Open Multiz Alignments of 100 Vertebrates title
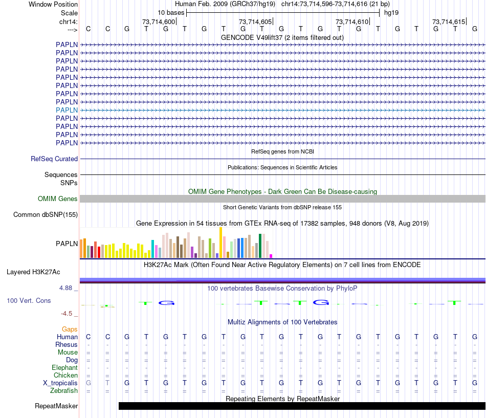 [282, 322]
